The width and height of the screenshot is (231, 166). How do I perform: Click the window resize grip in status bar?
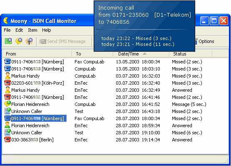tap(226, 161)
